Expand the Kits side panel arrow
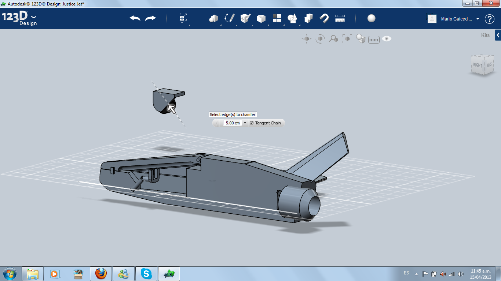Screen dimensions: 501x281 coord(498,35)
